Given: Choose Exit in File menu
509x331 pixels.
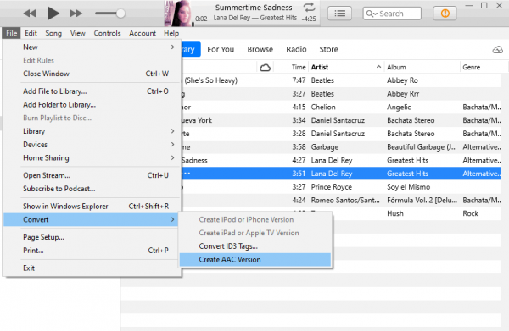Looking at the screenshot, I should point(92,268).
